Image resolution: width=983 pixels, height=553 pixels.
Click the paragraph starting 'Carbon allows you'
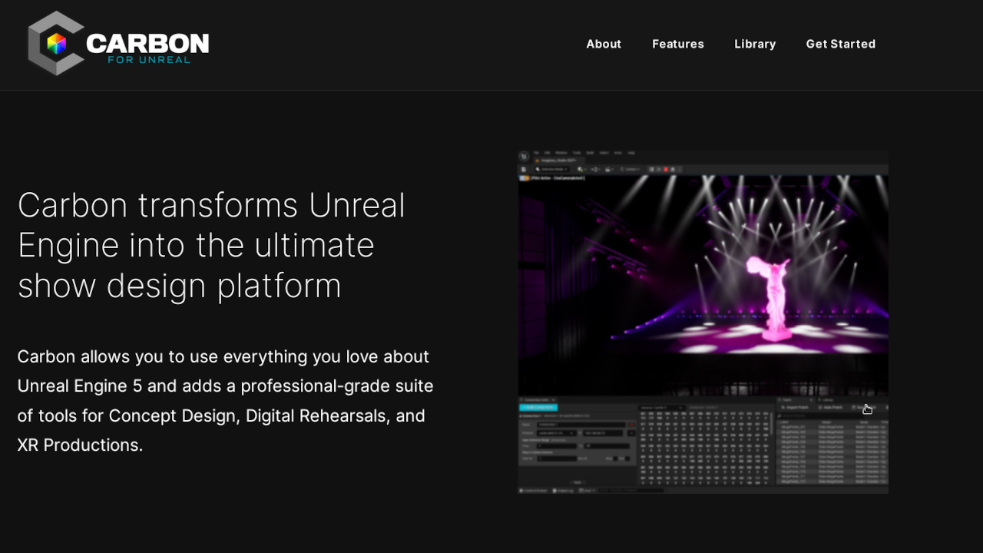tap(226, 401)
